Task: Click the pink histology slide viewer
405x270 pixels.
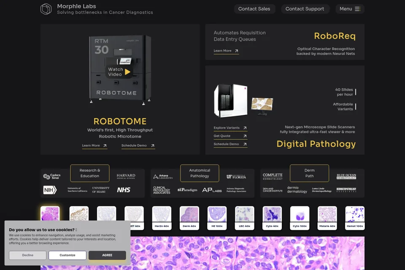Action: (247, 253)
